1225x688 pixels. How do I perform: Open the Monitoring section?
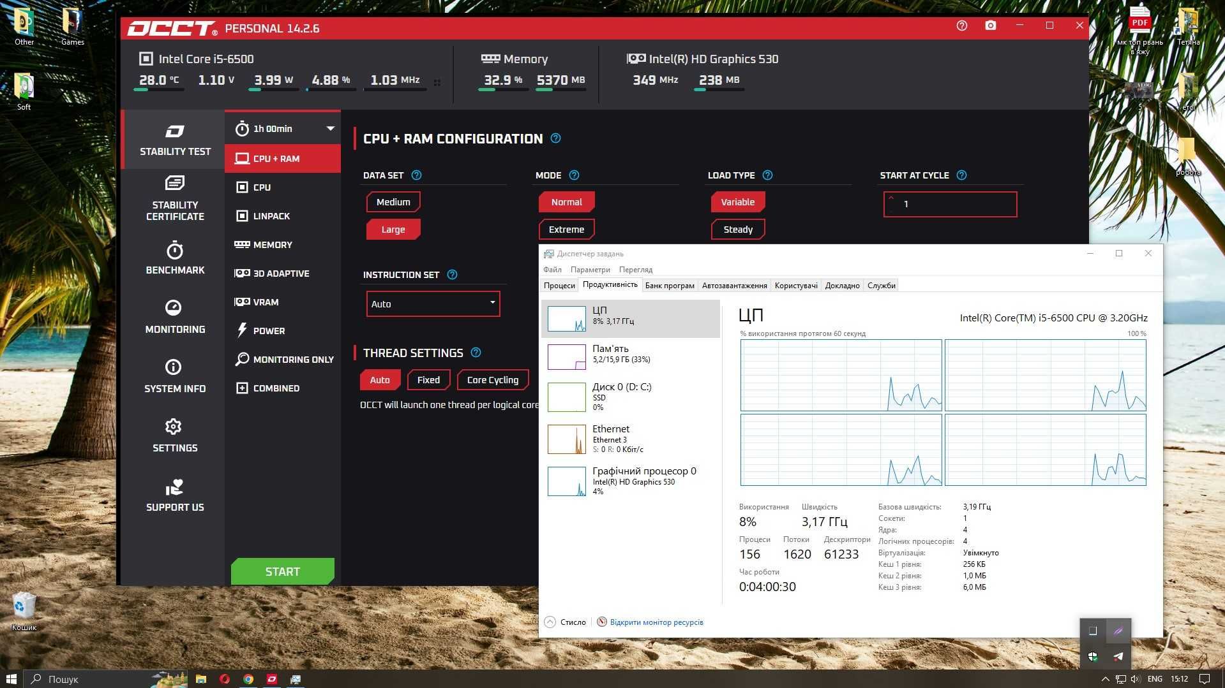pos(175,317)
